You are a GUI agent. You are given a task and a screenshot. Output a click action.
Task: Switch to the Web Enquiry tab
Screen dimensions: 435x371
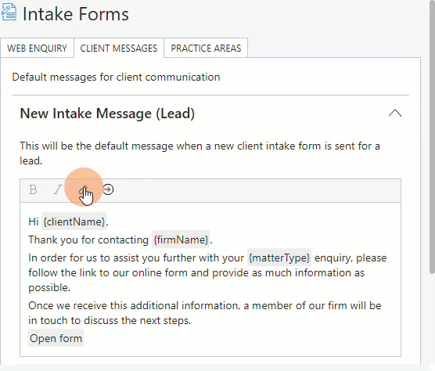pos(38,48)
